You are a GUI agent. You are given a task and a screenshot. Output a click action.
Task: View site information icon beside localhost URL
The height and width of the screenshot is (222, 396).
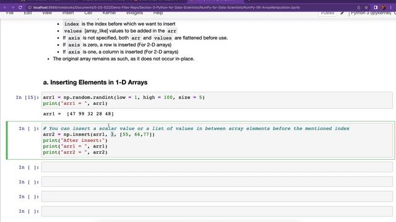point(30,7)
